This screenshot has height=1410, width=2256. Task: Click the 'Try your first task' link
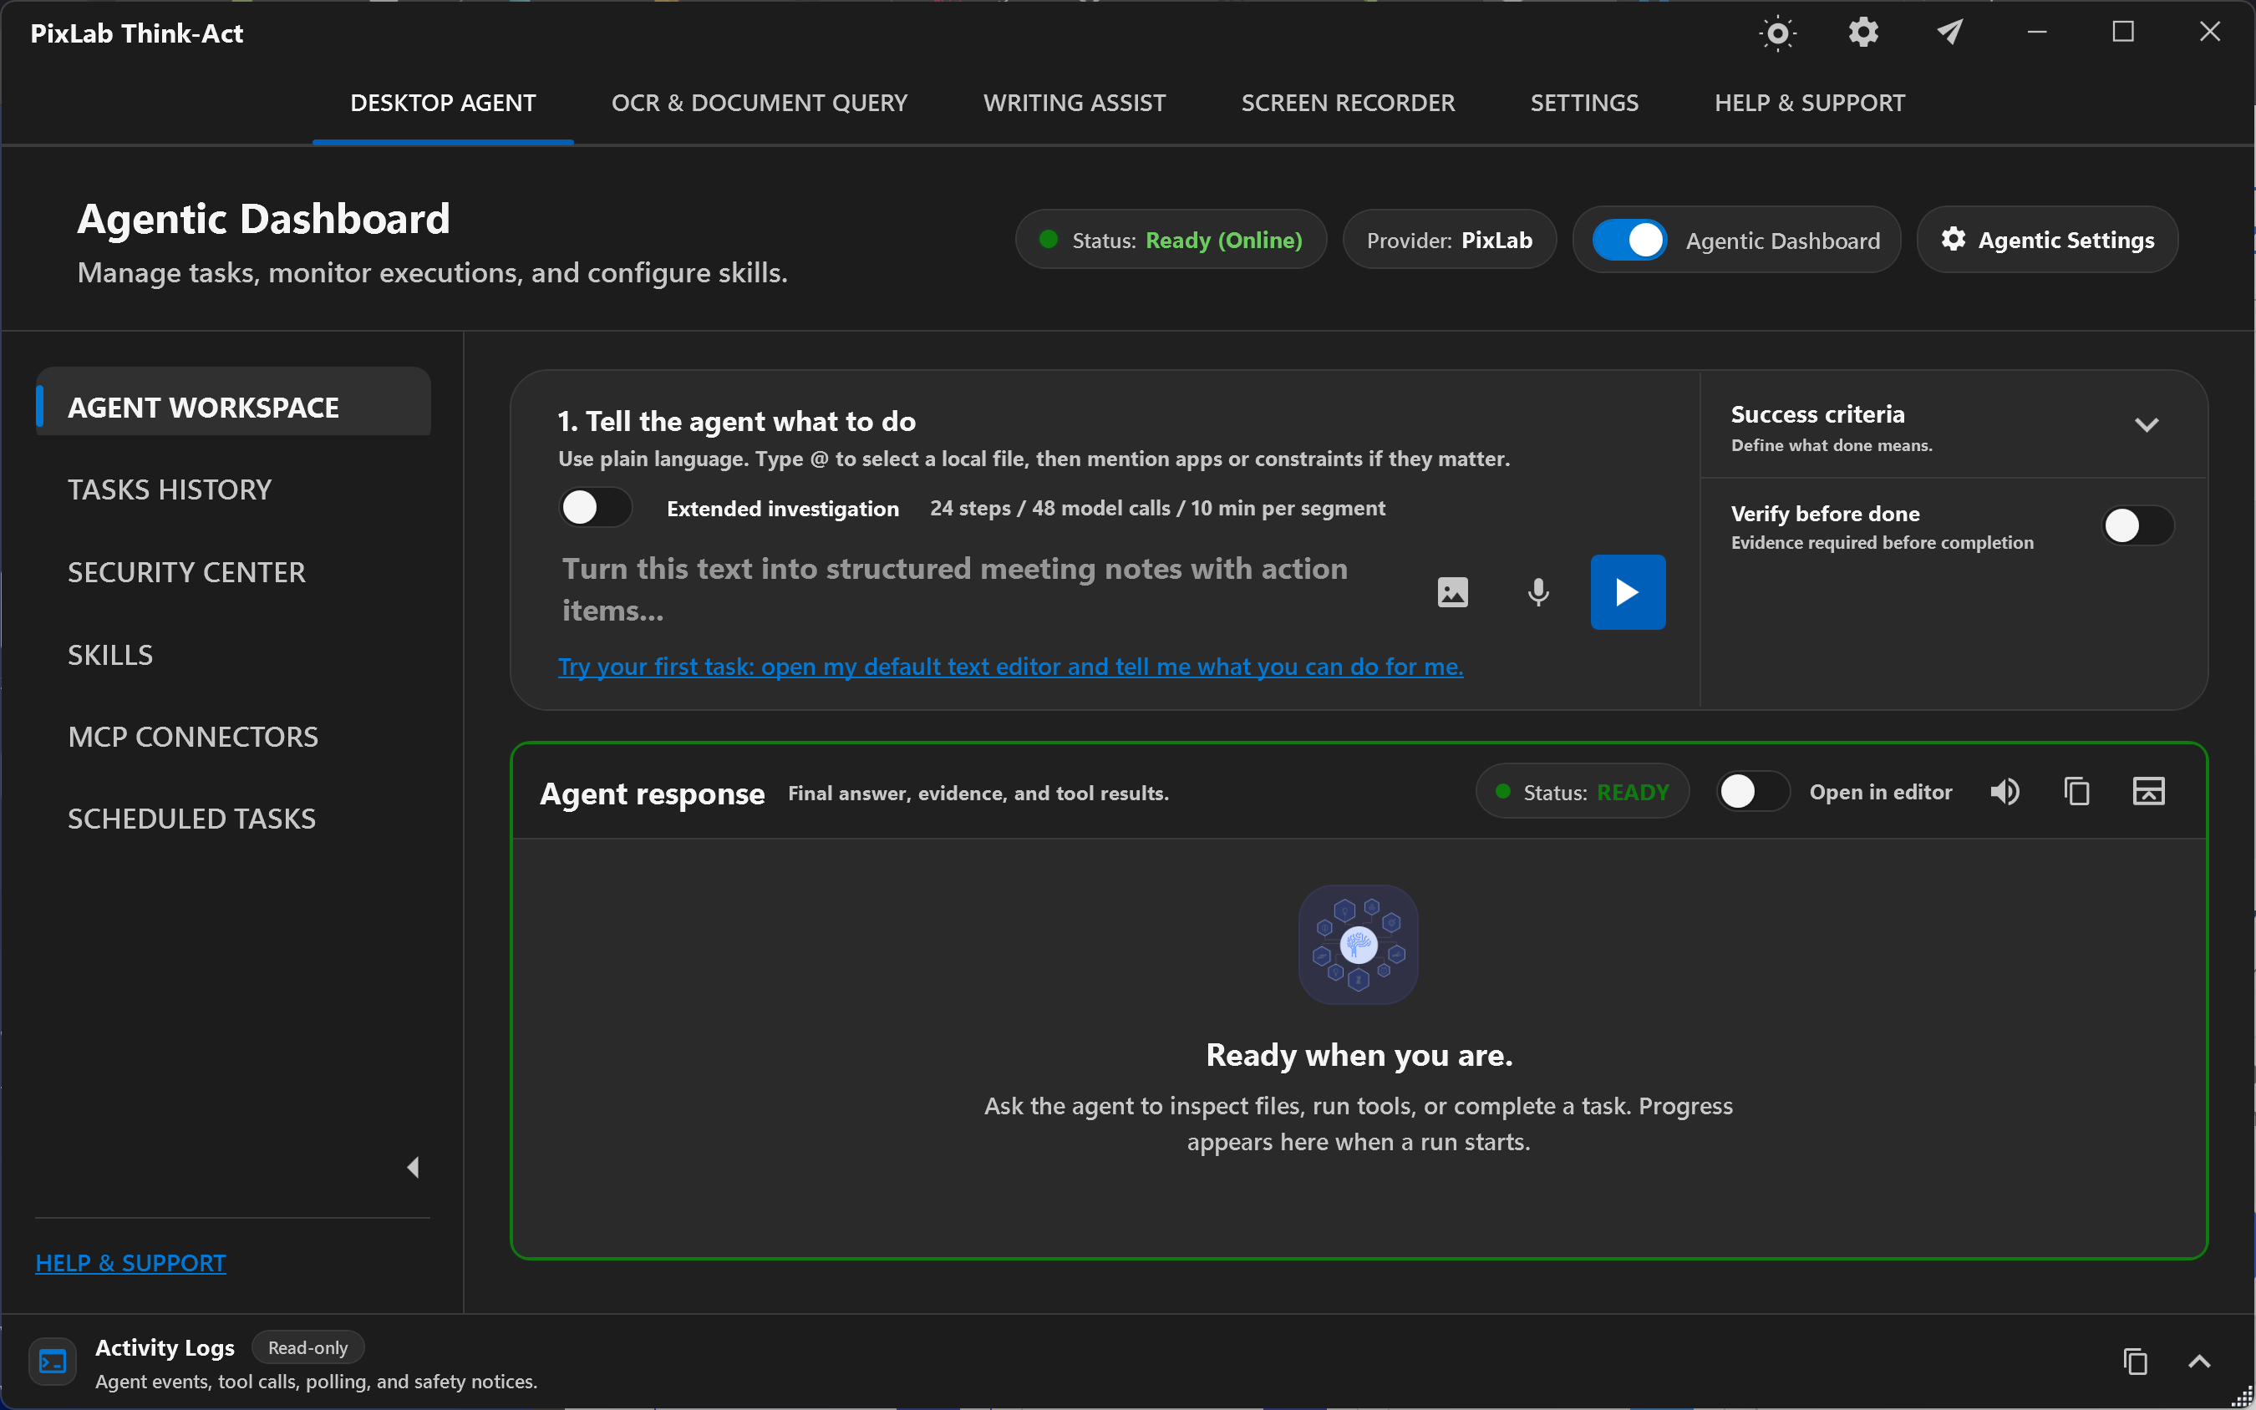tap(1010, 667)
